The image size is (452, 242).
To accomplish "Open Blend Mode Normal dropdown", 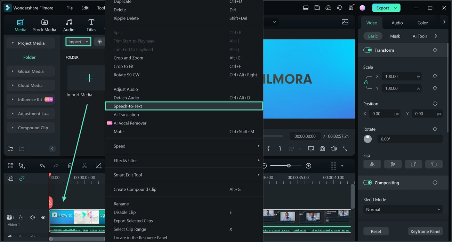I will pyautogui.click(x=403, y=209).
